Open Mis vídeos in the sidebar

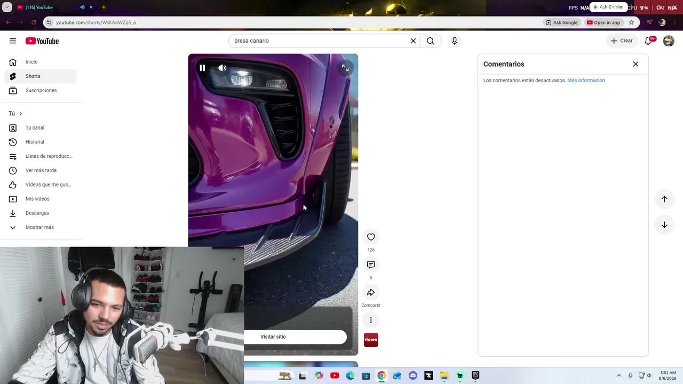click(x=41, y=199)
